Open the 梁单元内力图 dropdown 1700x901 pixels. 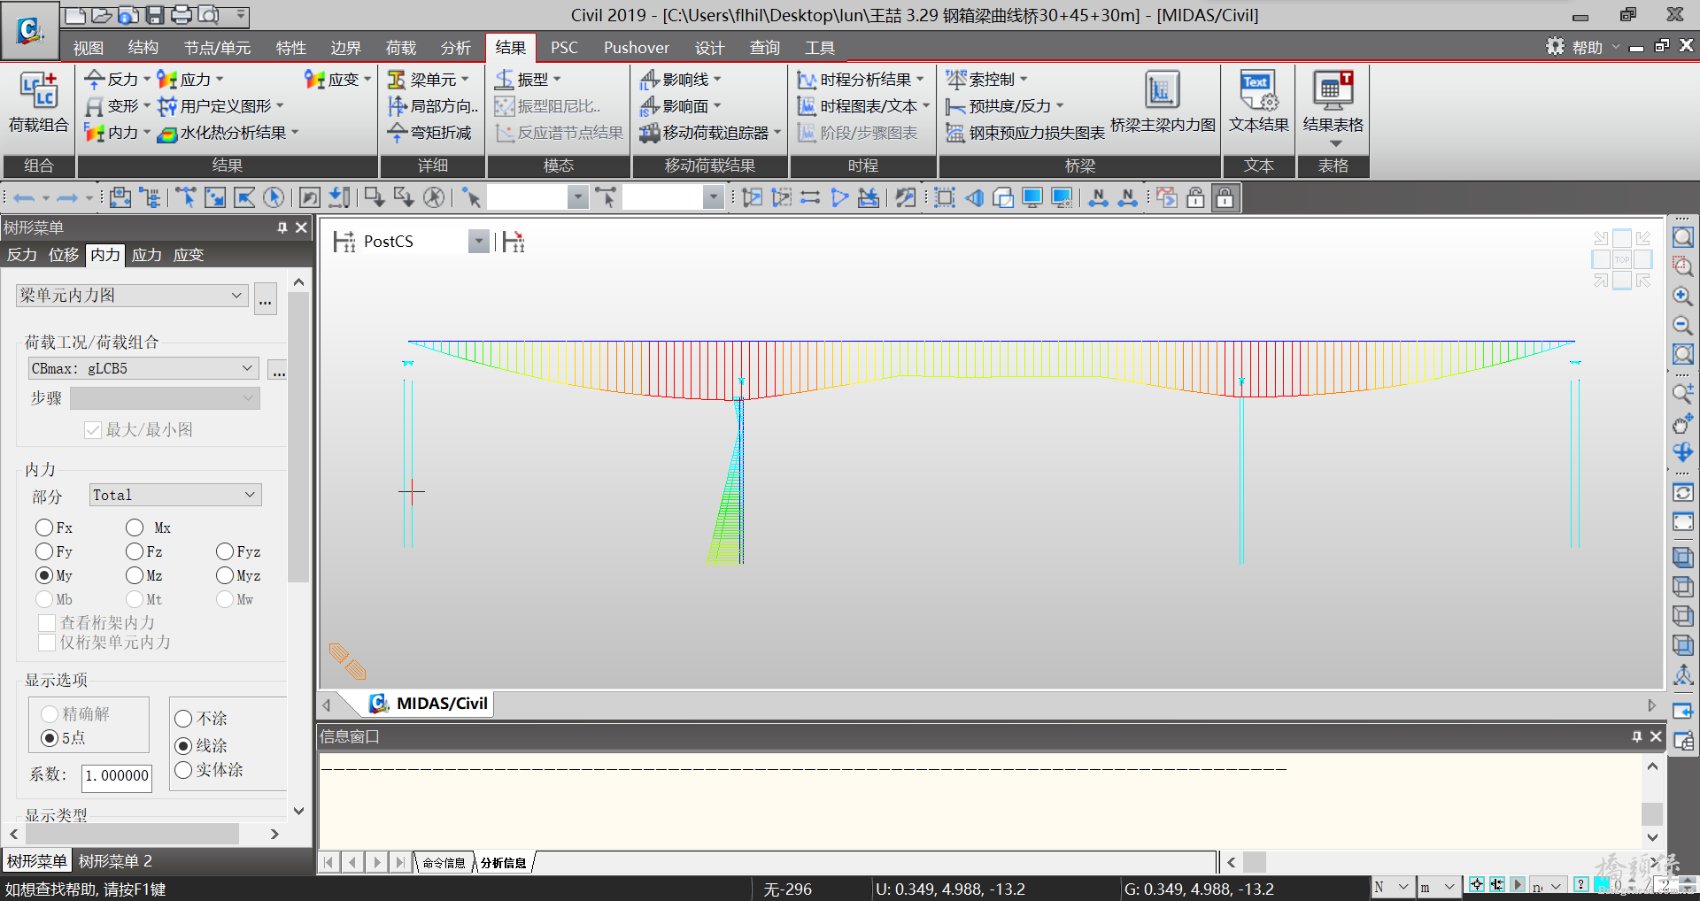point(131,296)
